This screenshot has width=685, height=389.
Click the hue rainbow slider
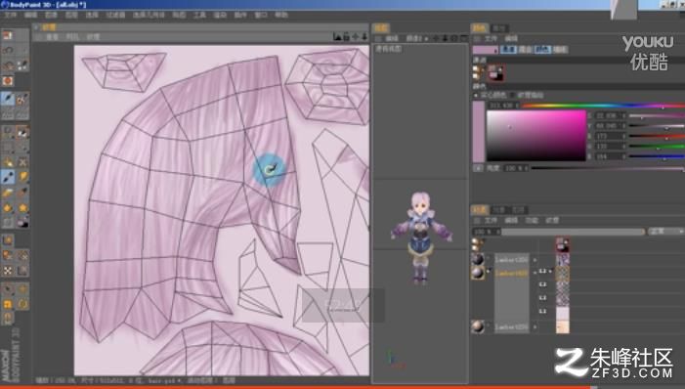[603, 106]
